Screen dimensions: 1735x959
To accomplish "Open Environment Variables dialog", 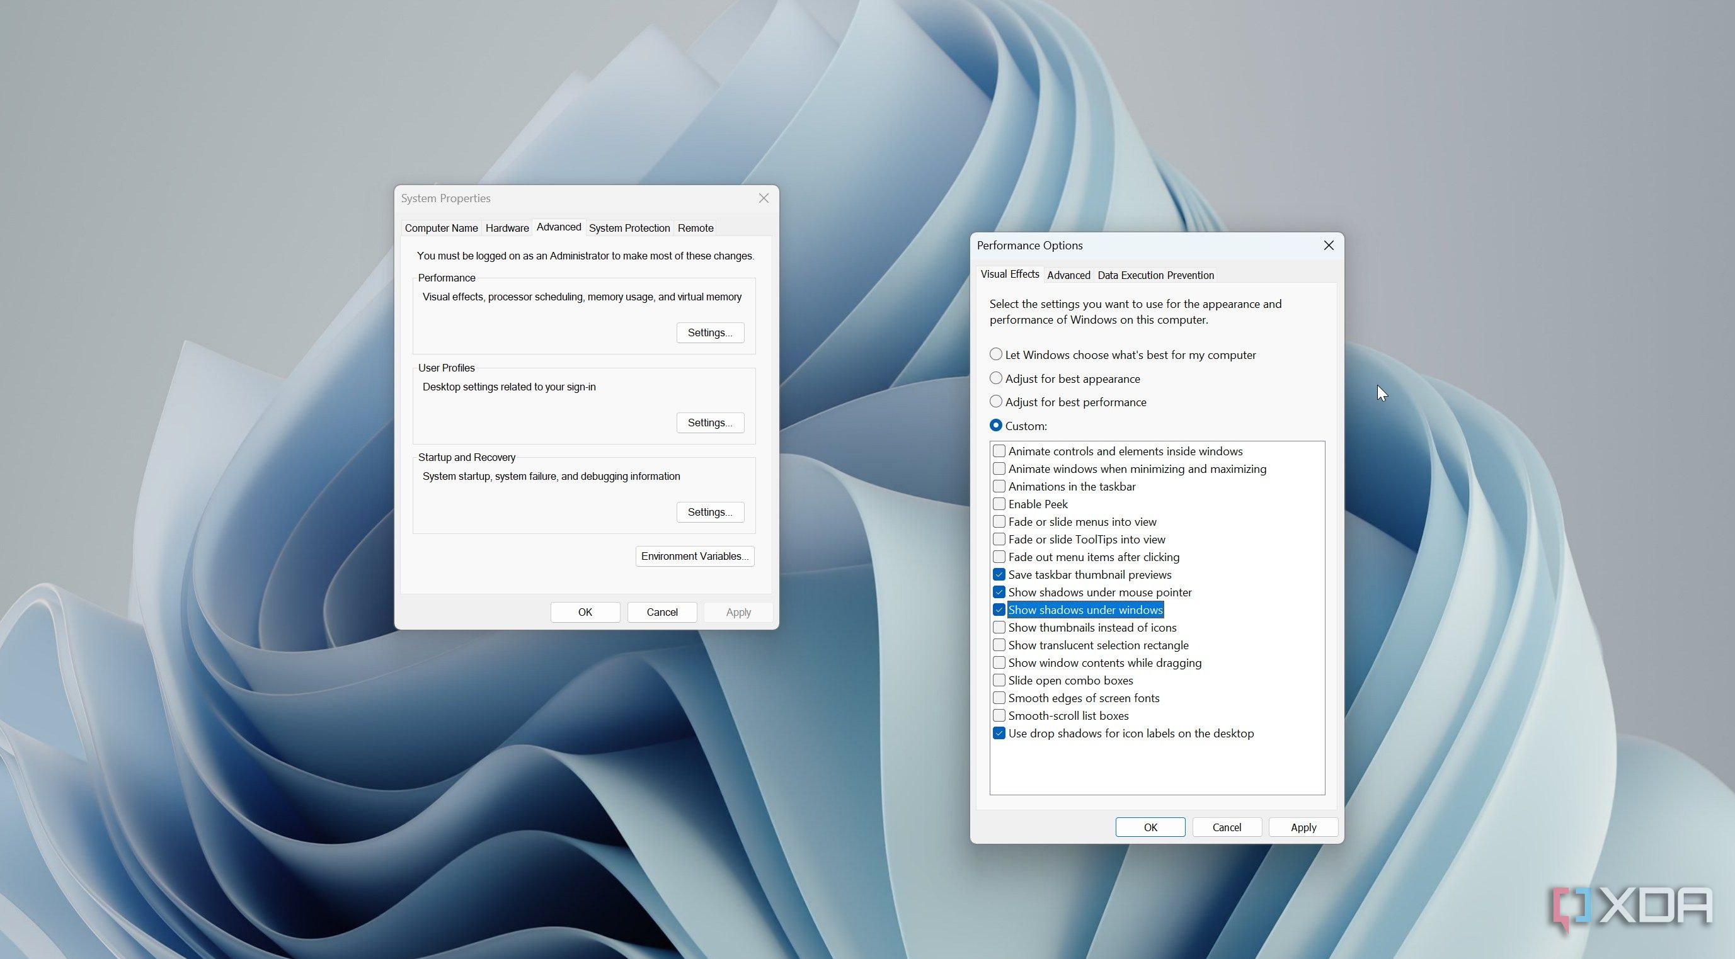I will click(694, 556).
